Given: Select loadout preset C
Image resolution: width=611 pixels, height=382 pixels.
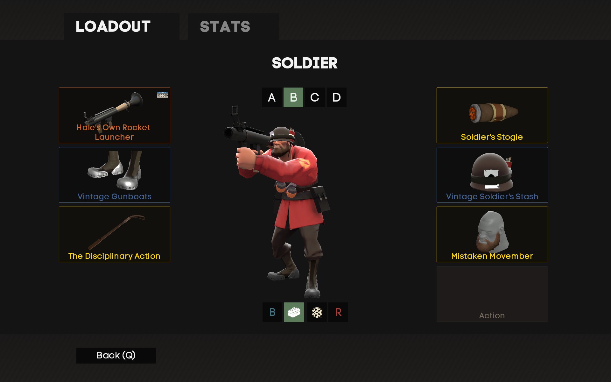Looking at the screenshot, I should pyautogui.click(x=315, y=97).
